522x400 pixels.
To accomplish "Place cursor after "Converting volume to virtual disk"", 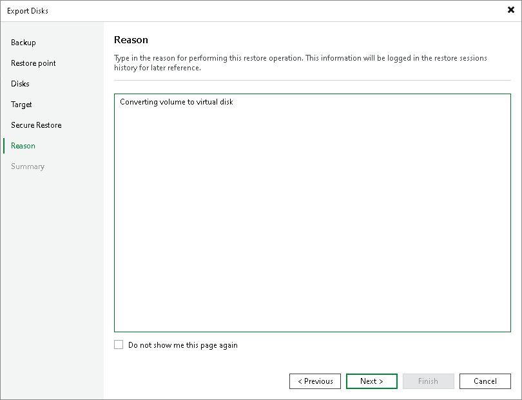I will (233, 101).
